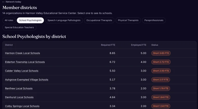Click the School Psychologists by district heading
Screen dimensions: 198x109
click(34, 37)
